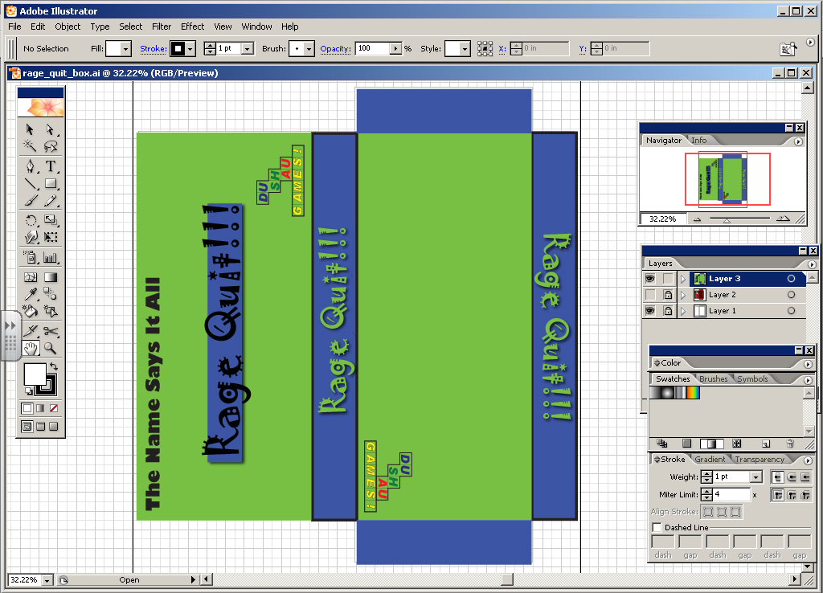Click the New Swatch button

pyautogui.click(x=765, y=444)
